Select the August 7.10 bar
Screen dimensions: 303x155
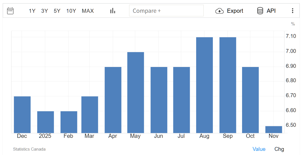[205, 85]
